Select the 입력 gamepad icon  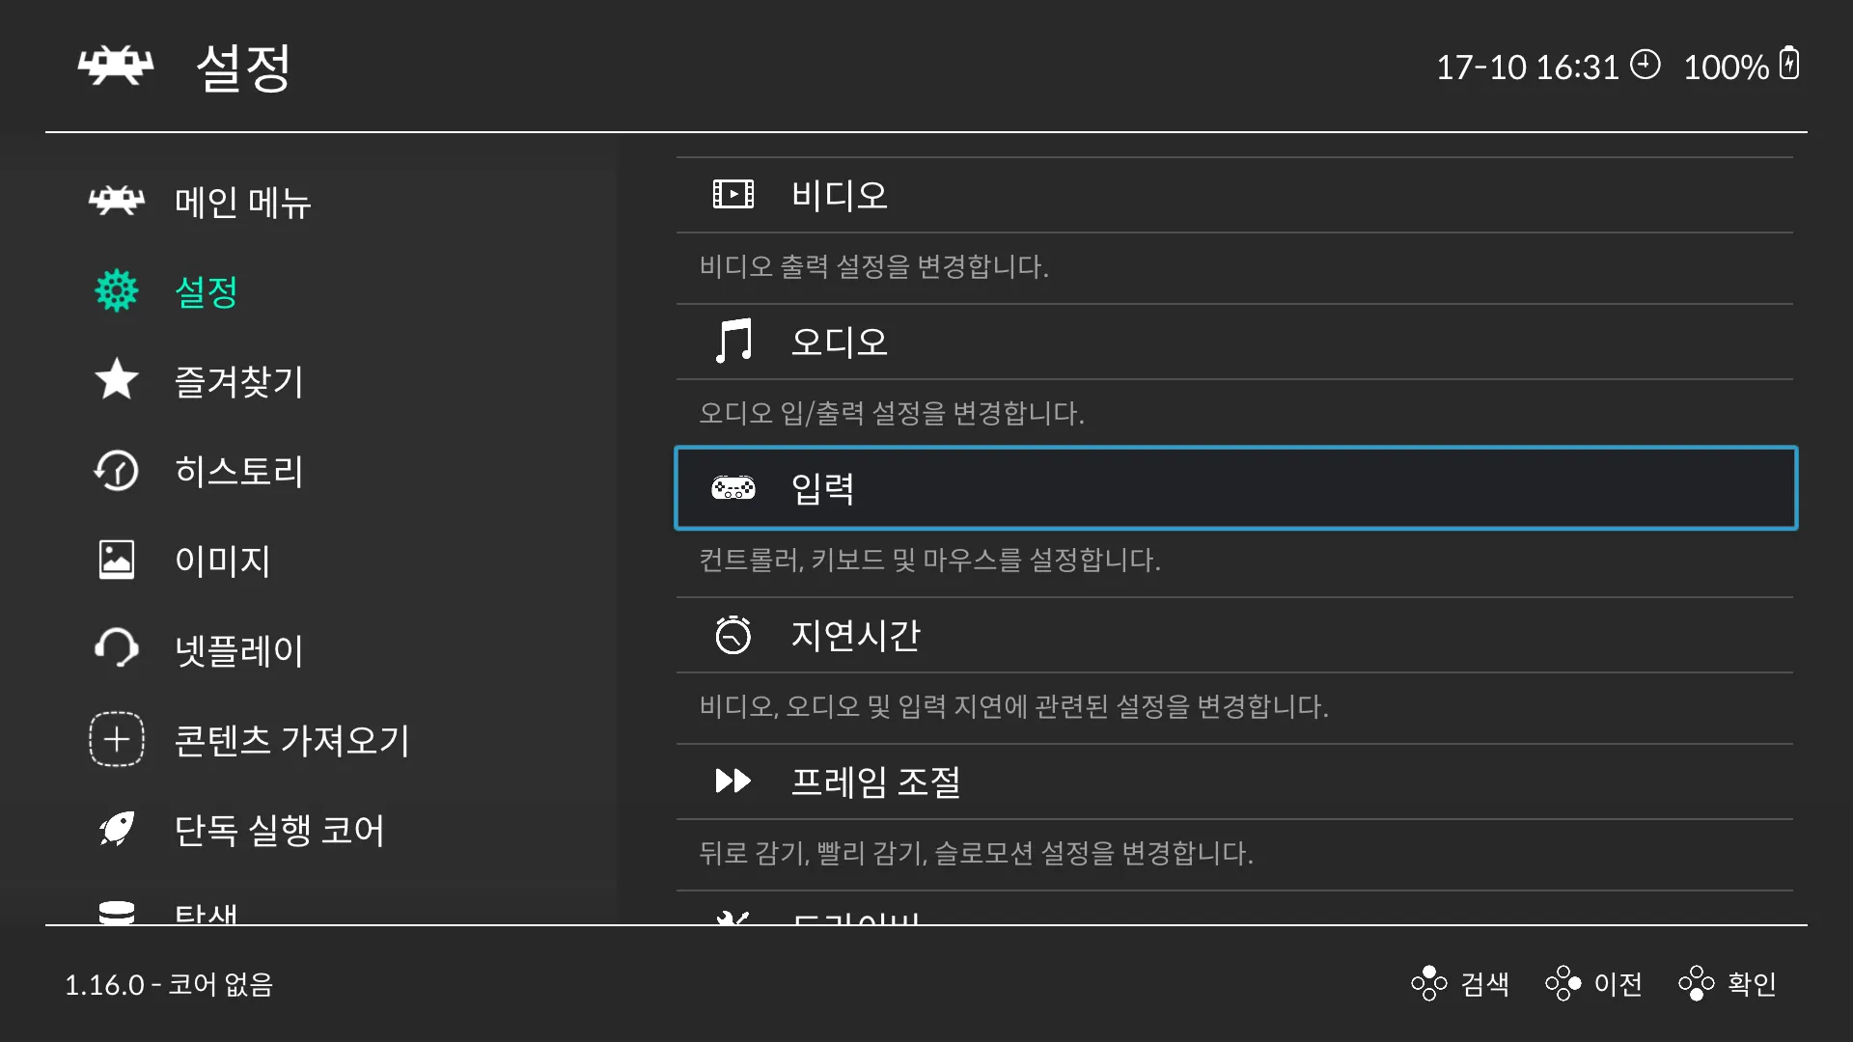click(733, 488)
